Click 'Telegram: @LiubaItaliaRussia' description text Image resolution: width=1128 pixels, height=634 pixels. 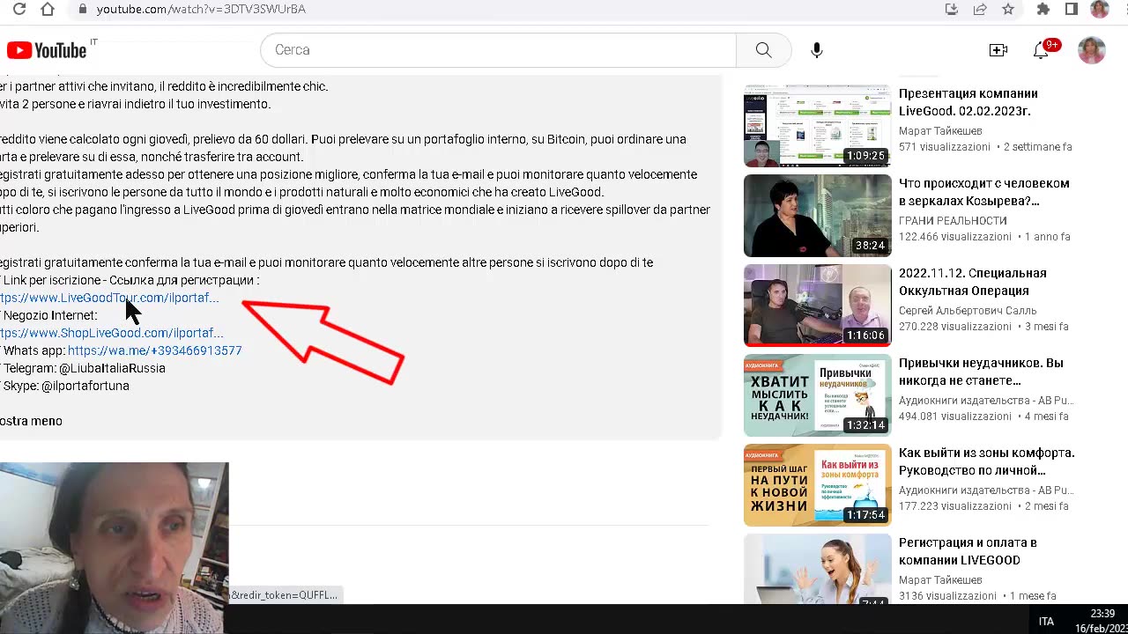tap(85, 368)
